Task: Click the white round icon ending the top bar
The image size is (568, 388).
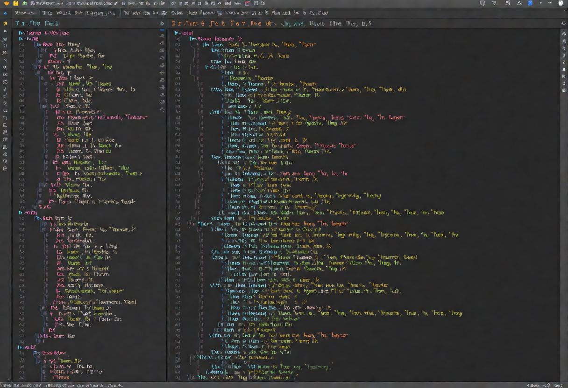Action: (x=561, y=3)
